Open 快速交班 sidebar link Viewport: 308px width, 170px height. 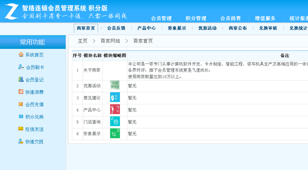(34, 142)
